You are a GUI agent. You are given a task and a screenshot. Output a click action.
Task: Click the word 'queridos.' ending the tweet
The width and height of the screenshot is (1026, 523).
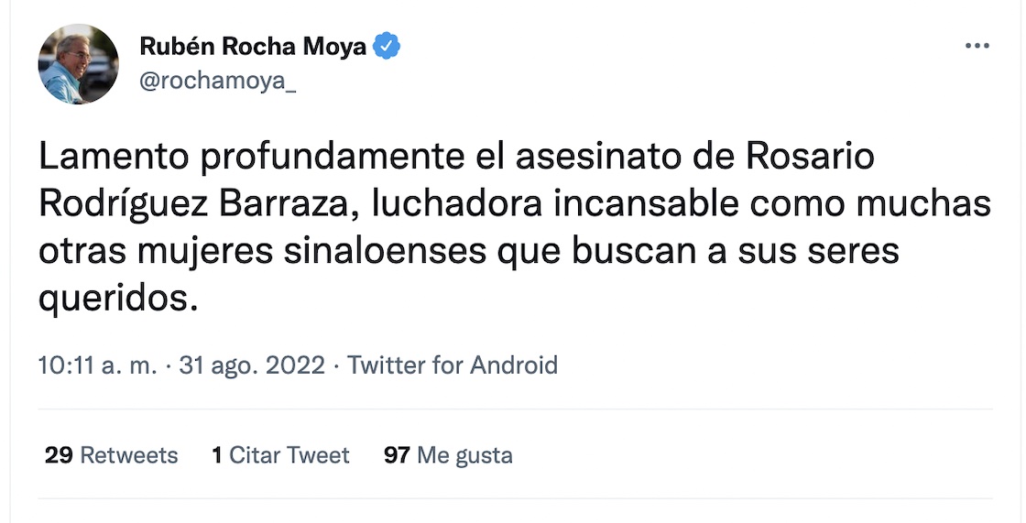tap(118, 299)
